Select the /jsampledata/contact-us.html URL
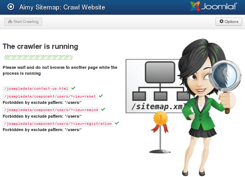The image size is (245, 177). [36, 89]
